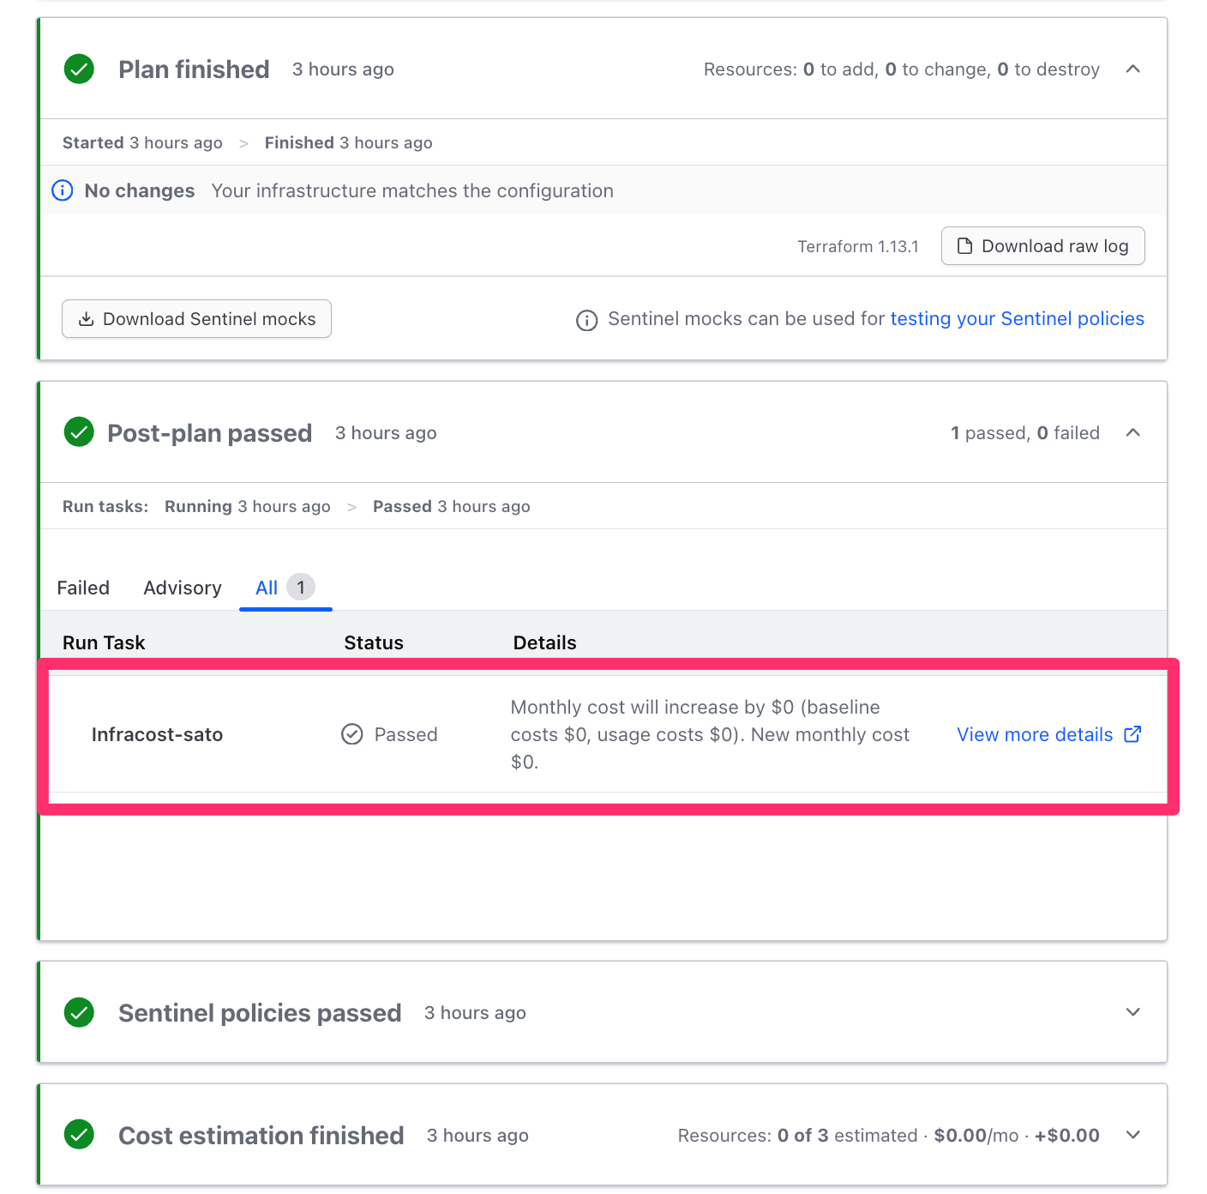The image size is (1207, 1194).
Task: Click the info icon beside Sentinel mocks text
Action: 586,320
